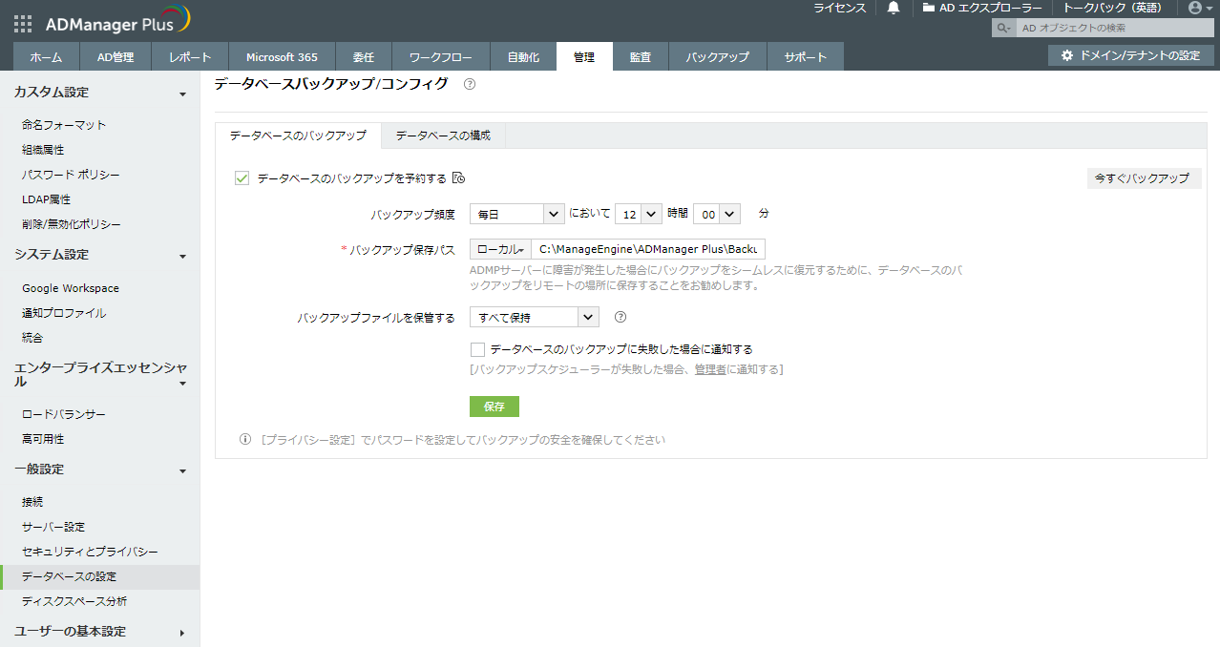Uncheck データベースのバックアップを予約する checkbox

point(242,177)
